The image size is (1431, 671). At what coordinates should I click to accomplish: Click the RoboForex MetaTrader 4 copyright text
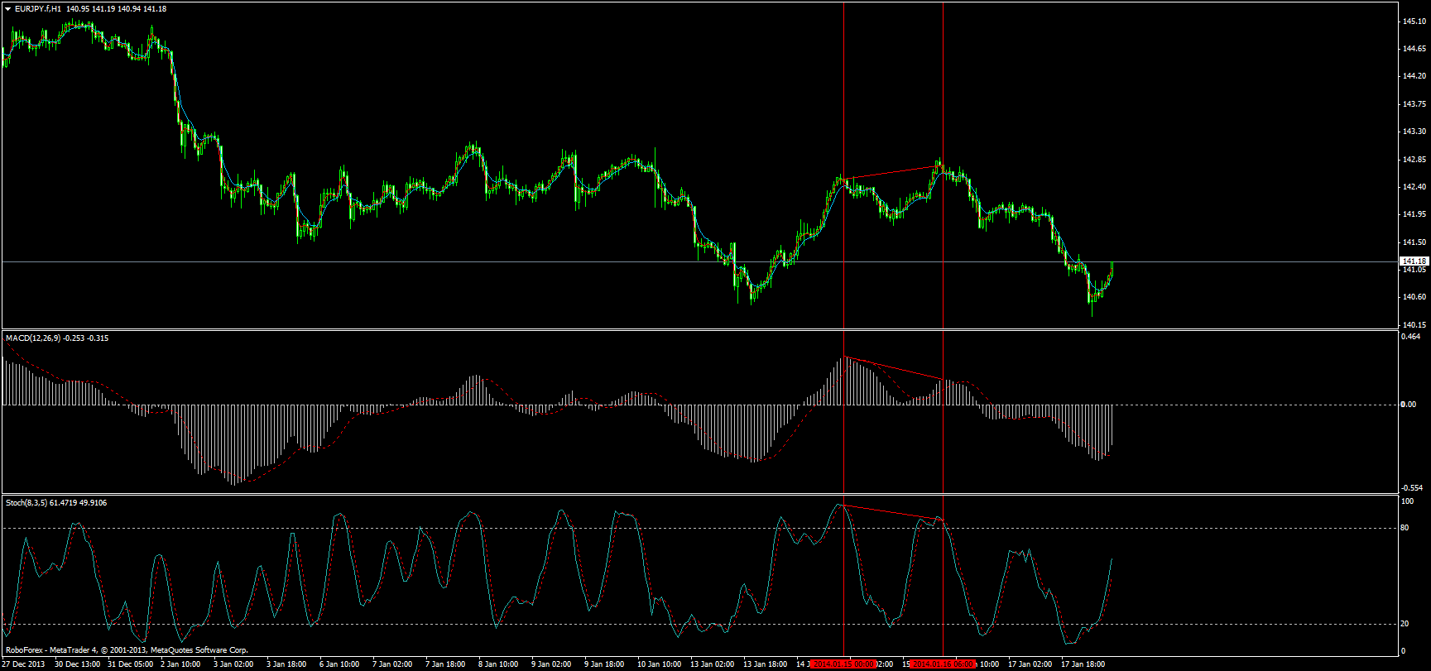(x=127, y=650)
